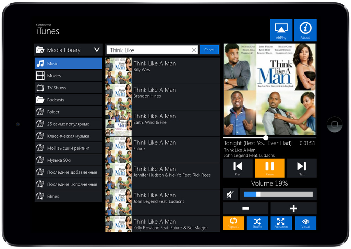
Task: Enter Fullscreen mode
Action: [281, 223]
